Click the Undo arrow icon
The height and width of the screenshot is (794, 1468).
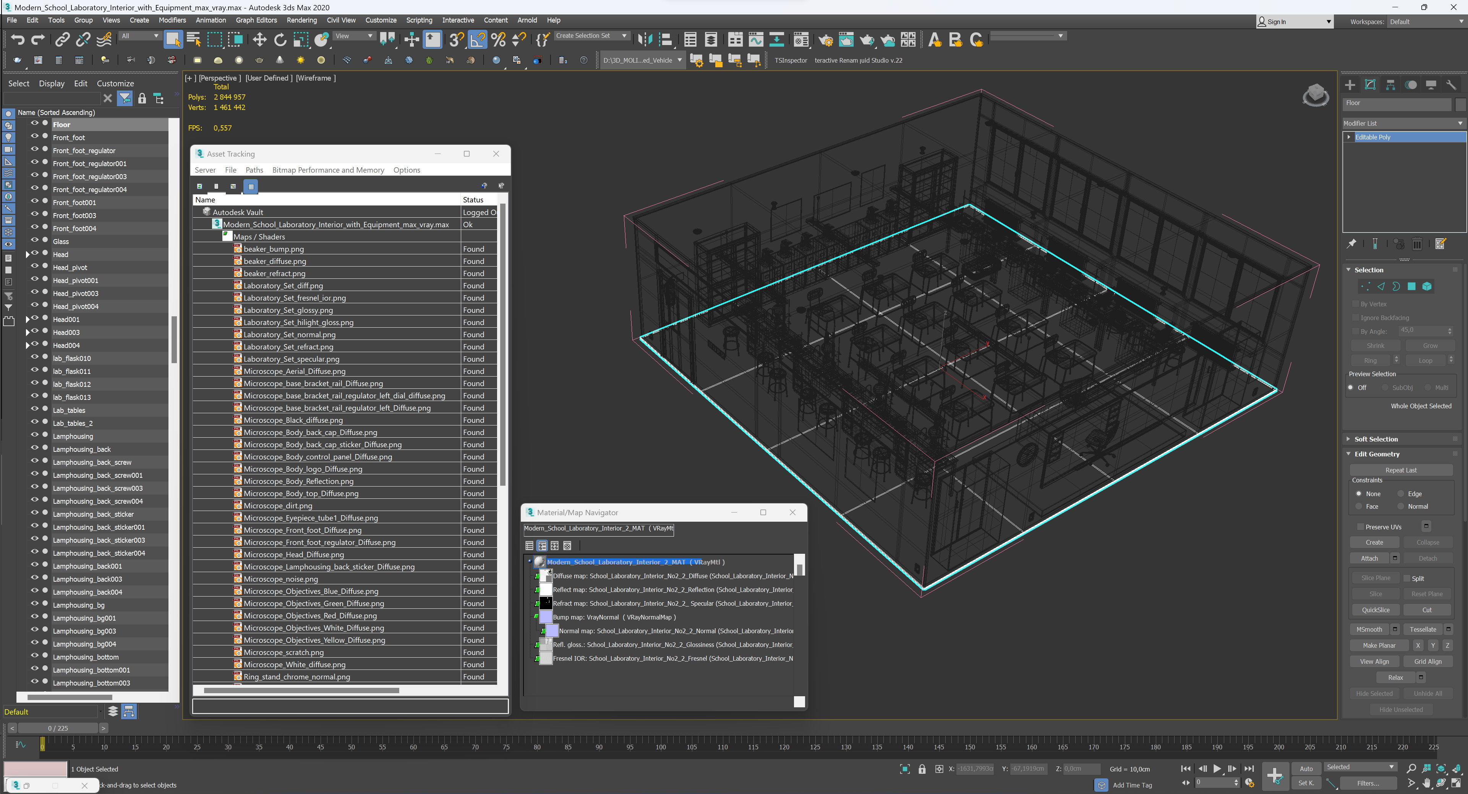[x=18, y=39]
